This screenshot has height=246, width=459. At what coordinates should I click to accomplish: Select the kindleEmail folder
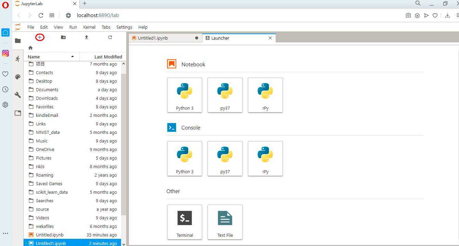[73, 115]
